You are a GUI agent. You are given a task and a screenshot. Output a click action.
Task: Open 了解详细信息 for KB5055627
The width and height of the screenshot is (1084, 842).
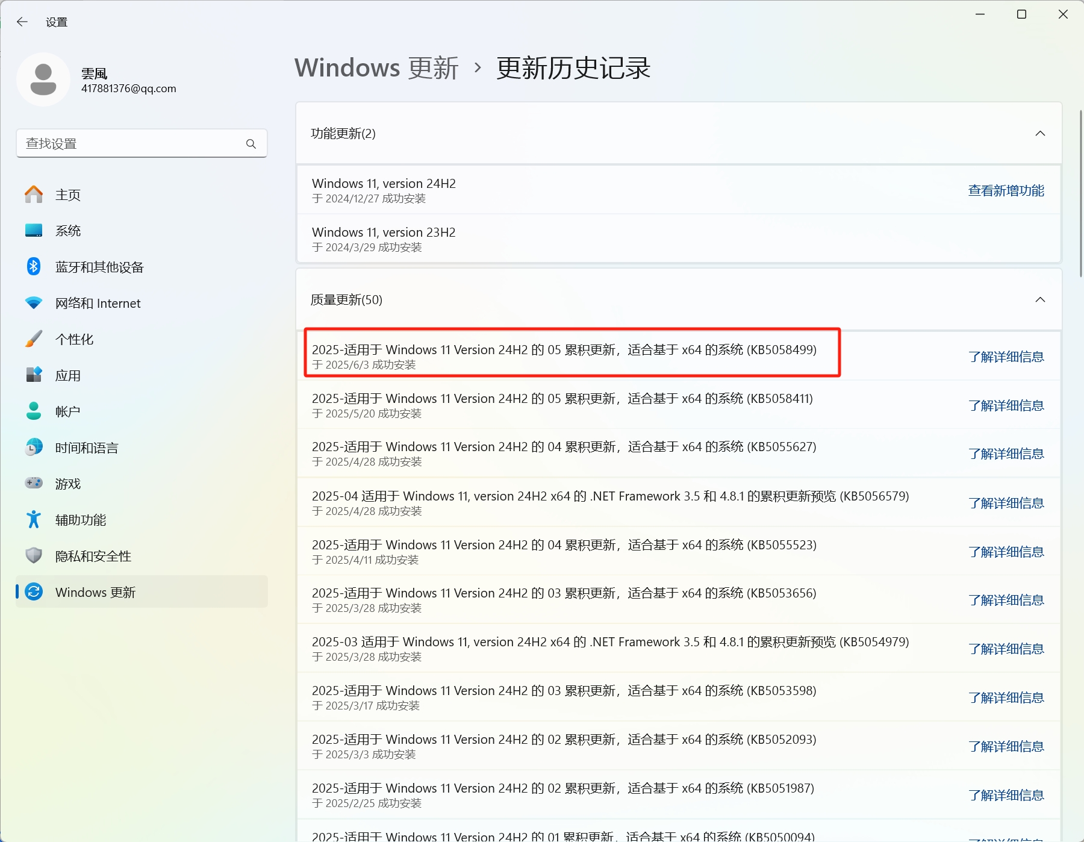[1006, 454]
